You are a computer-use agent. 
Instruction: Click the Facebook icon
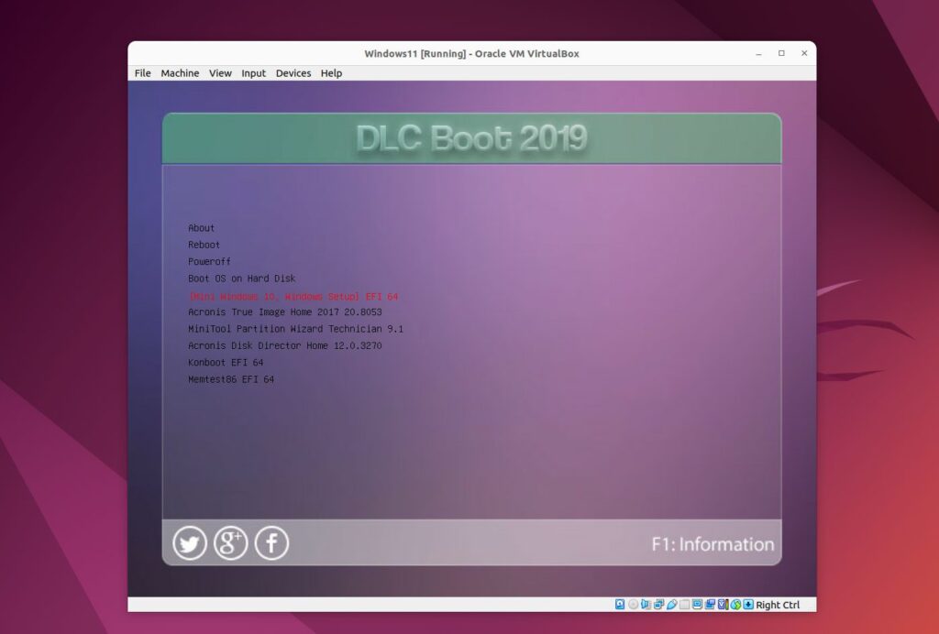pos(271,542)
